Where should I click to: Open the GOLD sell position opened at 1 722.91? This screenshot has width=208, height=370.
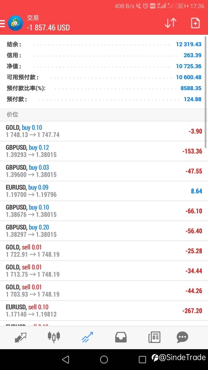[x=104, y=251]
